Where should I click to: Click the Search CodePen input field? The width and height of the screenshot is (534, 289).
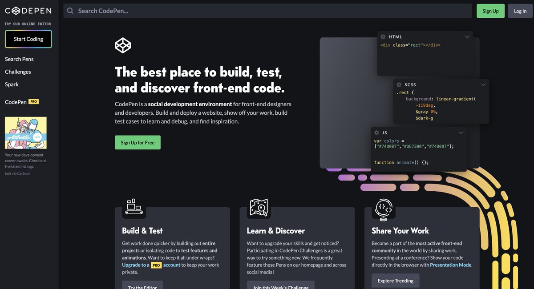click(x=267, y=11)
